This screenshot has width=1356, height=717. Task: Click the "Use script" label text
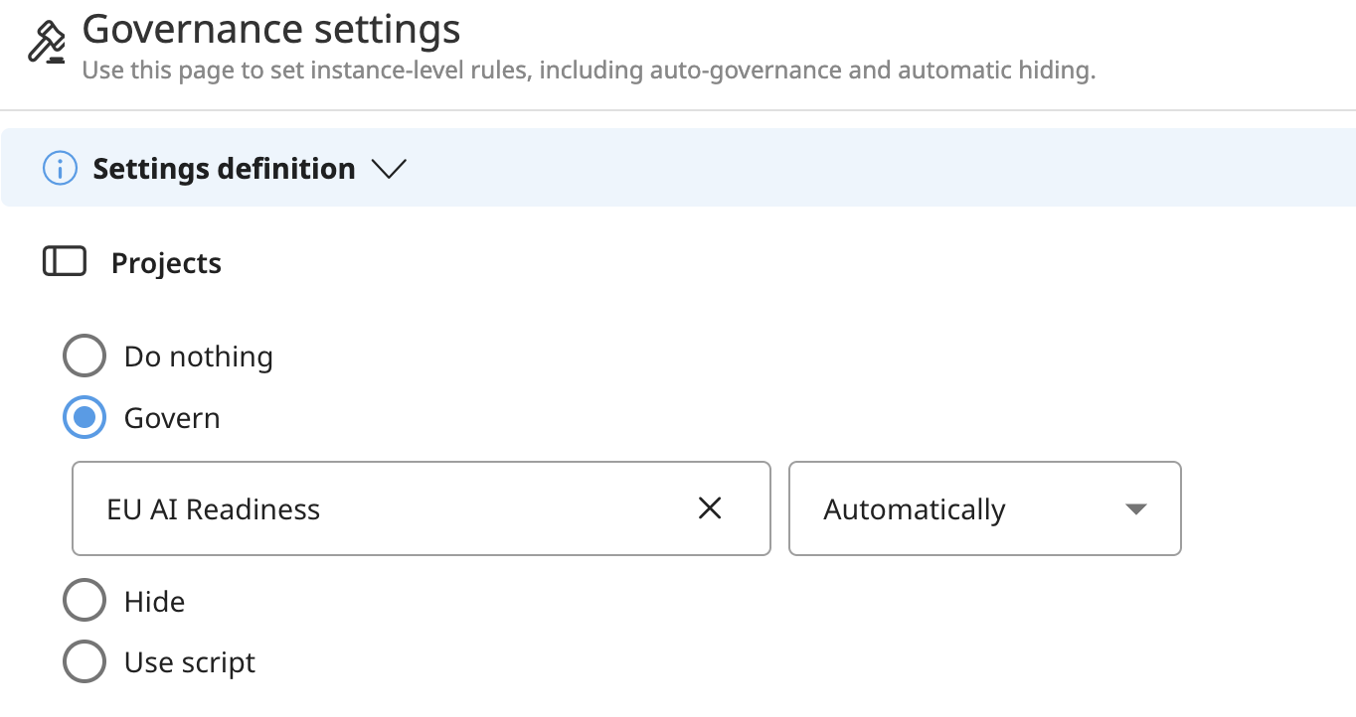[x=190, y=662]
